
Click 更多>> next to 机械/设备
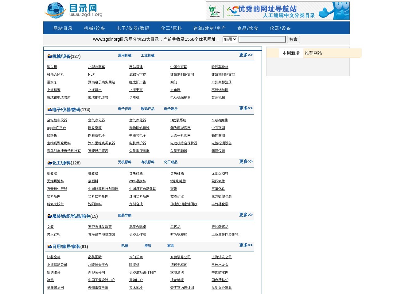245,55
